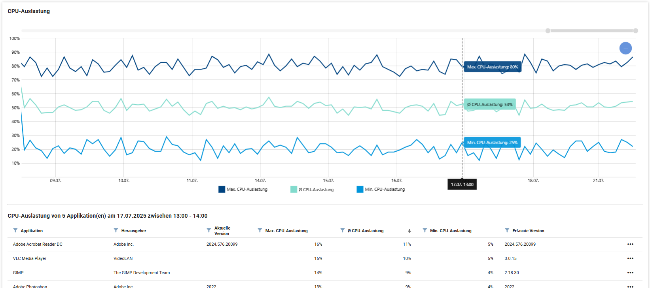
Task: Toggle Min. CPU-Auslastung legend entry
Action: pos(381,190)
